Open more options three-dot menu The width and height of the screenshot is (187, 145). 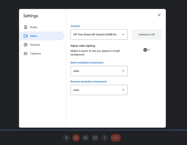pyautogui.click(x=105, y=138)
